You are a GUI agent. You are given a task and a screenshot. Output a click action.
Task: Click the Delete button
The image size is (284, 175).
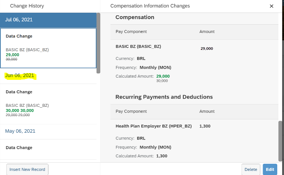pyautogui.click(x=251, y=169)
